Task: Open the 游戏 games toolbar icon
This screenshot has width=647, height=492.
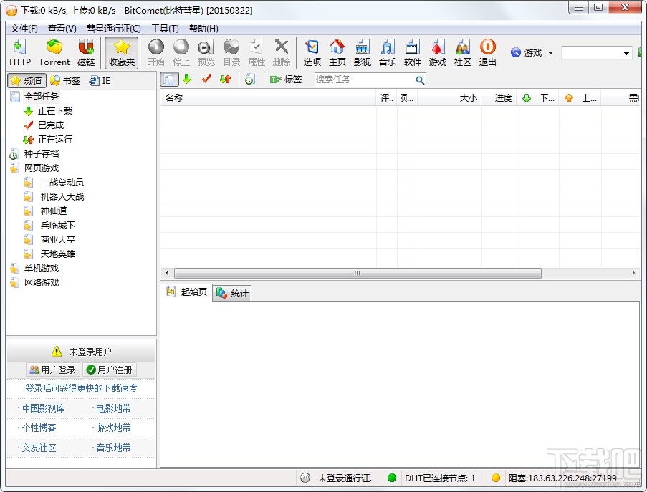Action: click(437, 53)
